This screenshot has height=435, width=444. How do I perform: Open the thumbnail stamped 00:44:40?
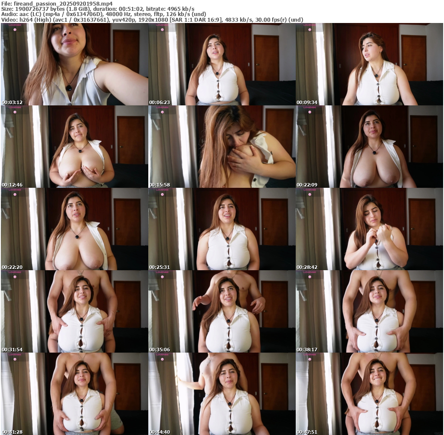click(222, 393)
